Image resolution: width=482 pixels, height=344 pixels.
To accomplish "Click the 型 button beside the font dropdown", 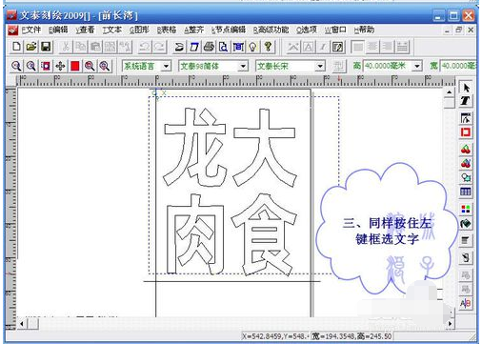I will (339, 66).
